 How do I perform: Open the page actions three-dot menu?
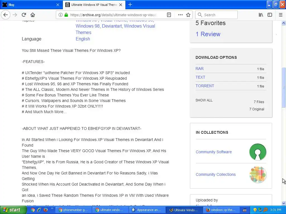click(x=180, y=15)
